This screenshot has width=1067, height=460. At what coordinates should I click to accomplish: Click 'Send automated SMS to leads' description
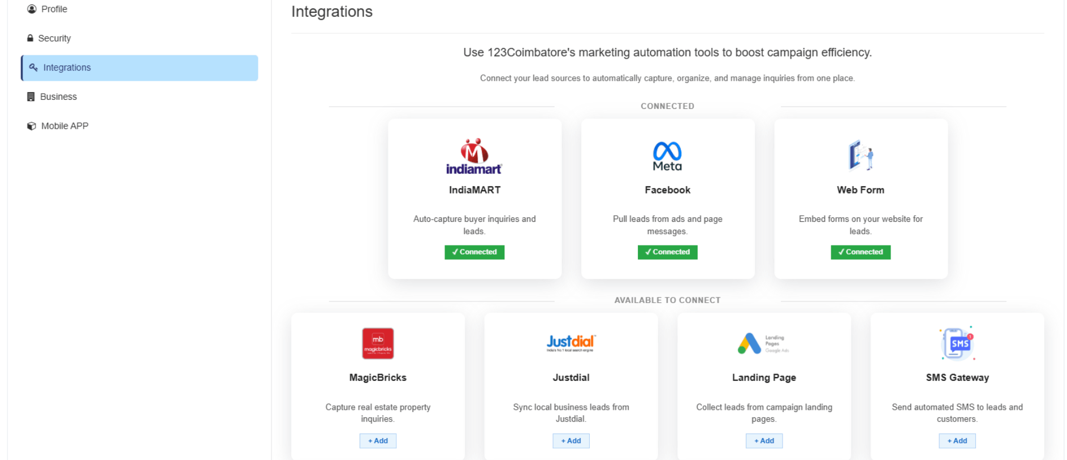click(957, 413)
